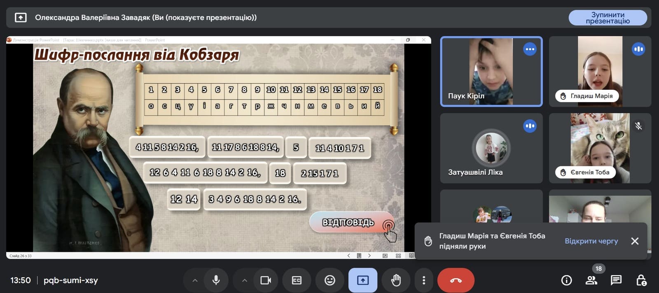659x293 pixels.
Task: Click the Слайд 26 з 33 status text
Action: click(21, 256)
